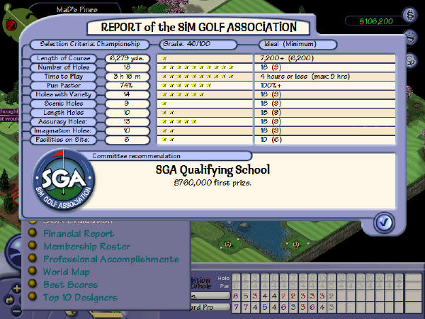This screenshot has height=319, width=425.
Task: Click the blue globe button
Action: tap(13, 252)
